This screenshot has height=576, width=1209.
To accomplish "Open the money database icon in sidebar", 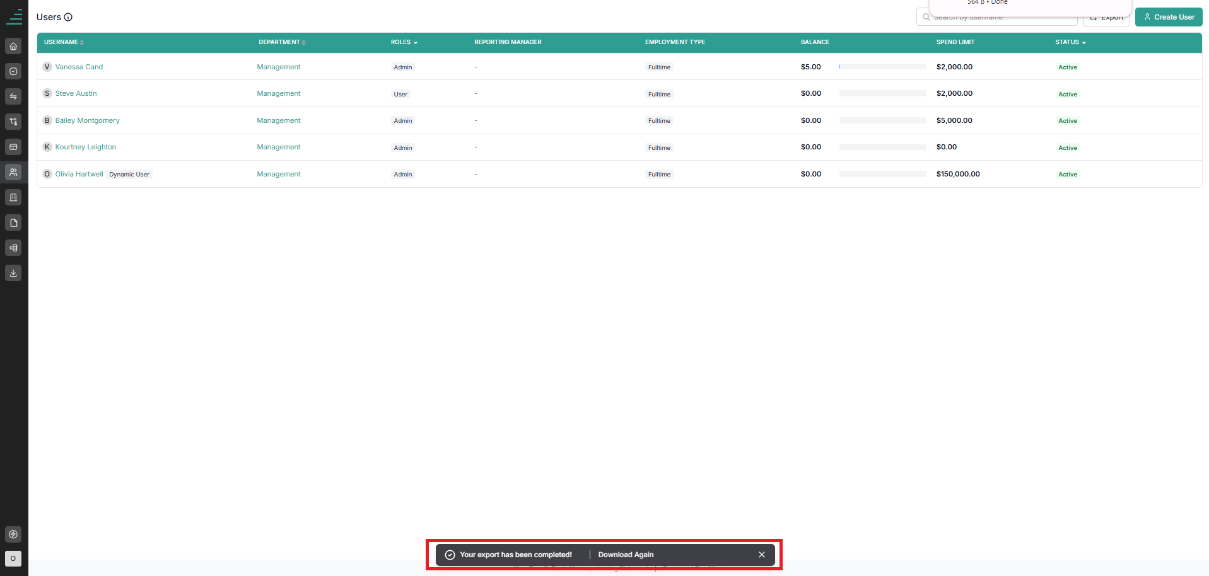I will [13, 248].
